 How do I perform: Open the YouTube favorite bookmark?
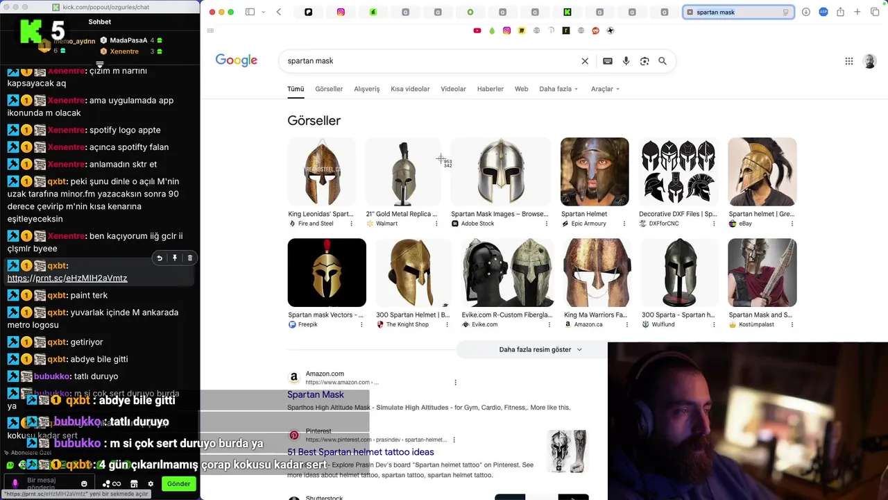pyautogui.click(x=477, y=31)
